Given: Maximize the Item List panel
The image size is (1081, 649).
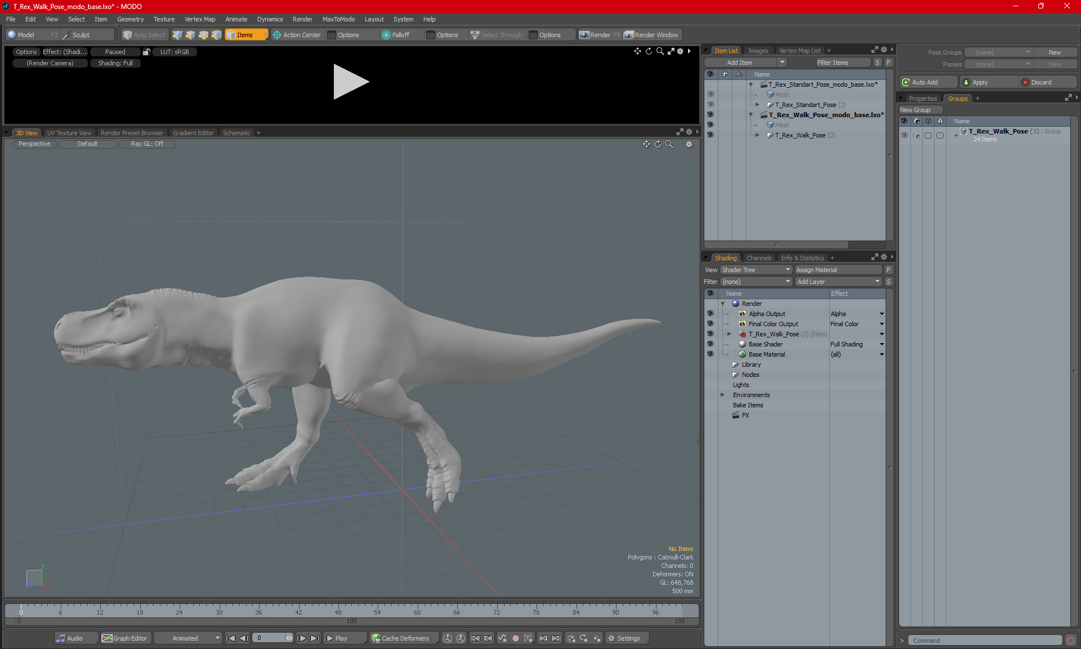Looking at the screenshot, I should pyautogui.click(x=874, y=50).
